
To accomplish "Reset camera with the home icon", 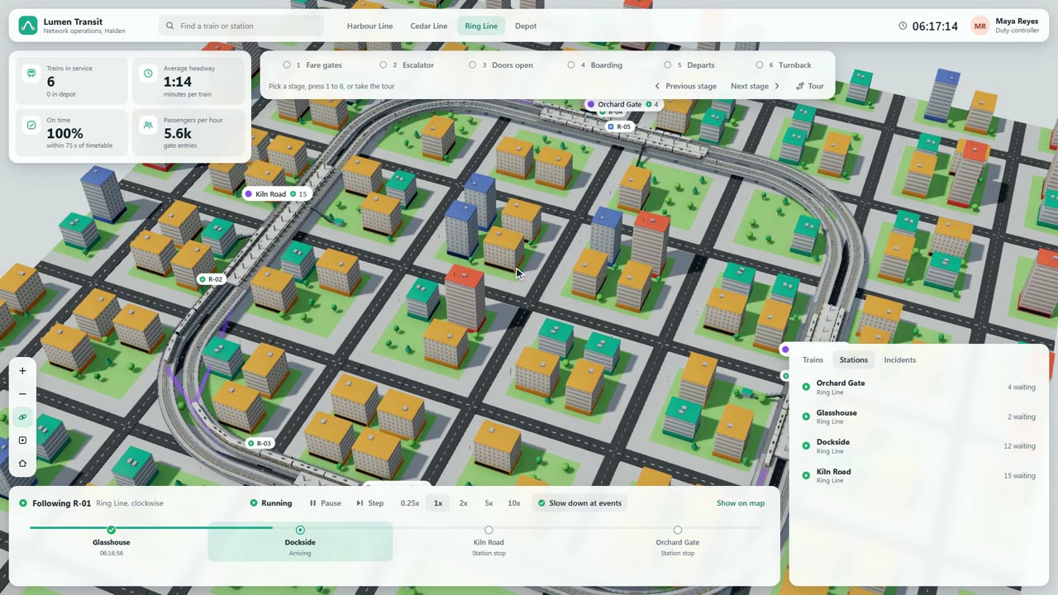I will pos(22,464).
